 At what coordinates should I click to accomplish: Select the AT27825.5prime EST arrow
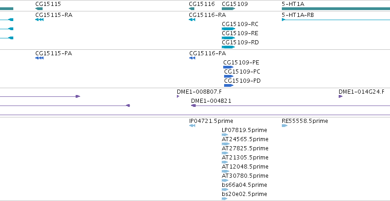point(225,153)
